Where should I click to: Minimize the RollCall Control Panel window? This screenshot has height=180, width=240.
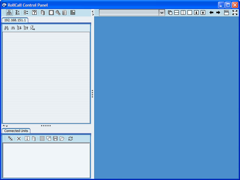click(x=221, y=5)
